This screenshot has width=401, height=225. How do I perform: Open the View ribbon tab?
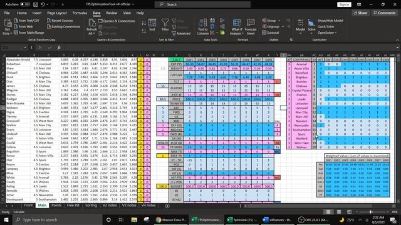tap(127, 12)
